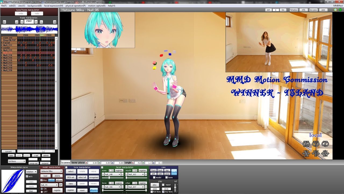Enable the view bone checkbox
Image resolution: width=344 pixels, height=194 pixels.
[x=167, y=177]
